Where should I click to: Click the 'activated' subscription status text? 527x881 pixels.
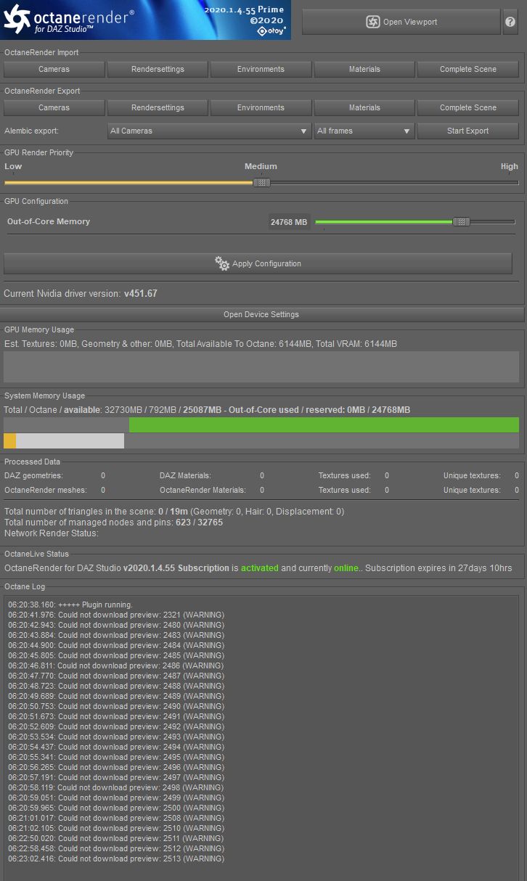point(260,568)
